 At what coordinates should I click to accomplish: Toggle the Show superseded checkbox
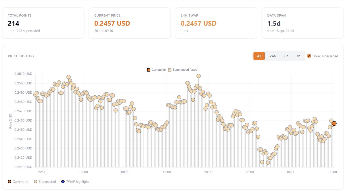click(x=309, y=56)
